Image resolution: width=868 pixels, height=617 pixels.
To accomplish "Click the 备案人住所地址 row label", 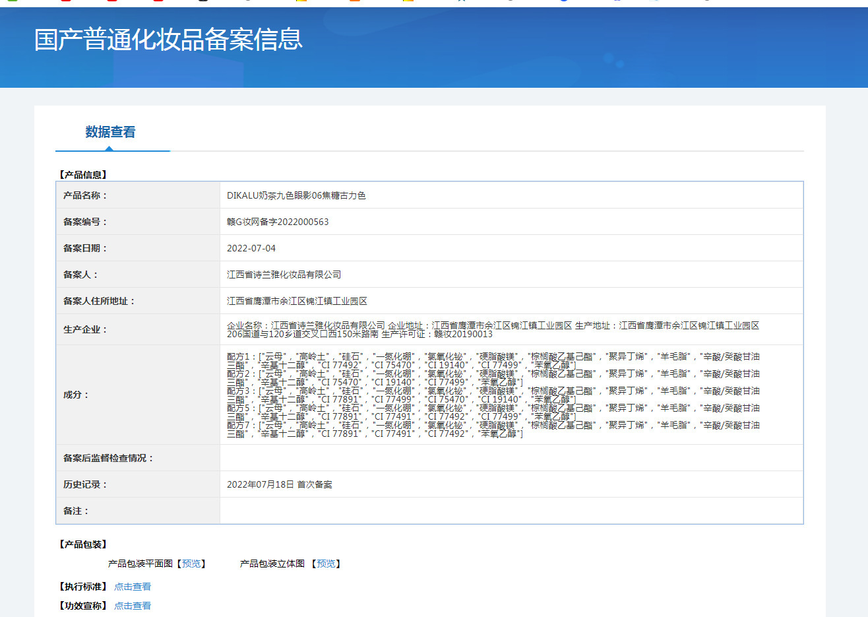I will (100, 301).
